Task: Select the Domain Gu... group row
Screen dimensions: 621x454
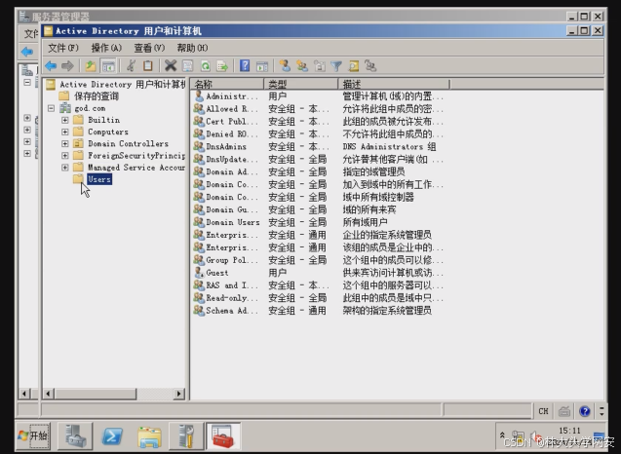Action: coord(319,209)
